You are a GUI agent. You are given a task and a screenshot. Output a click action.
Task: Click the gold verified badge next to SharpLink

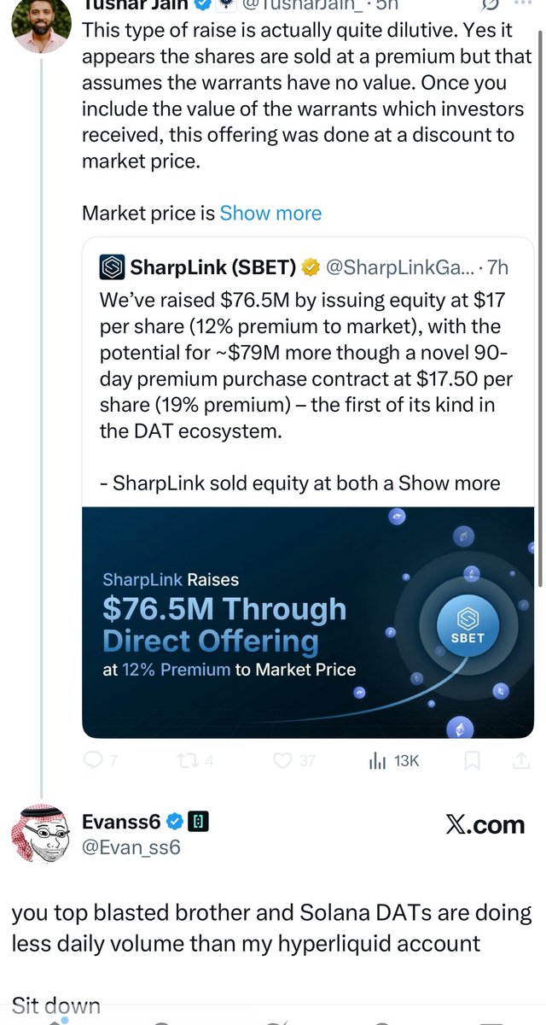tap(311, 267)
